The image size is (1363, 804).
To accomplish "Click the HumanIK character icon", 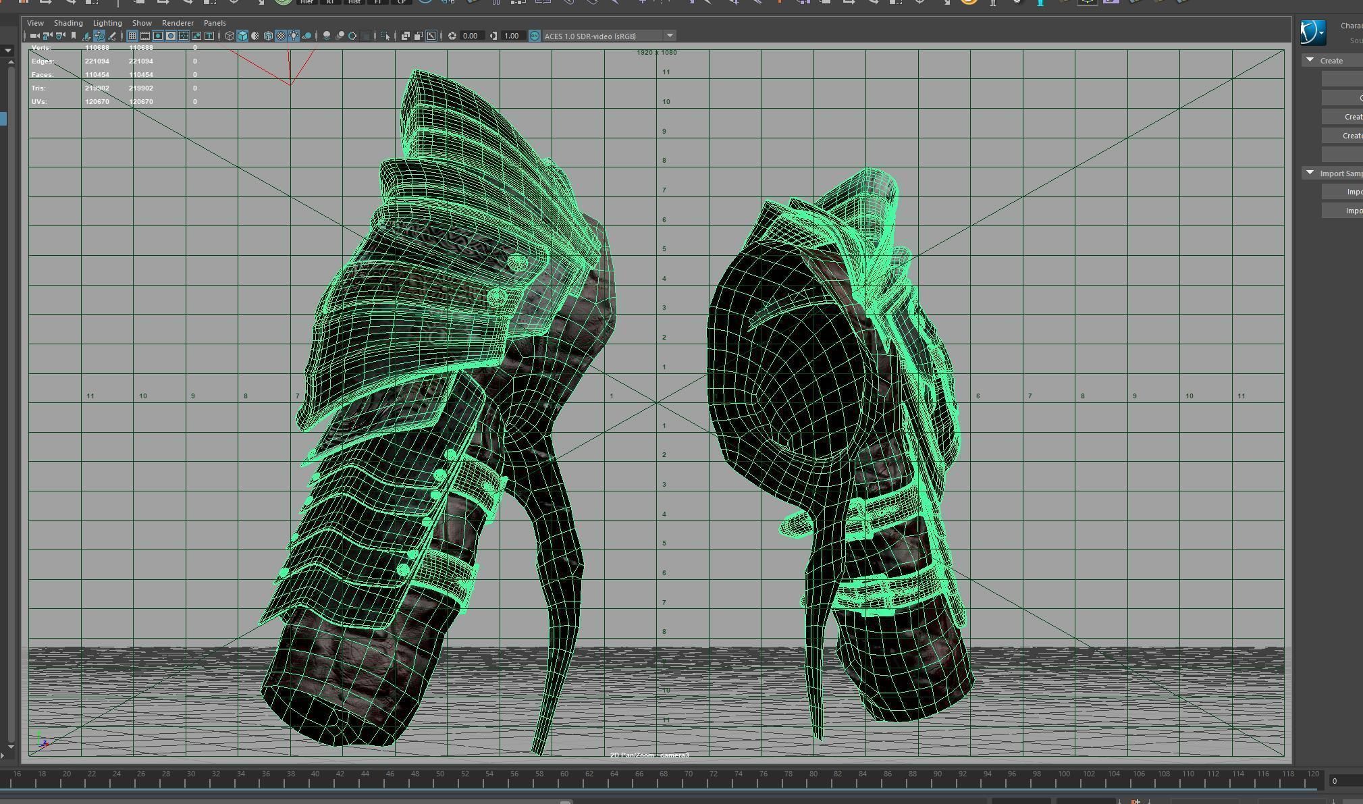I will click(1313, 32).
